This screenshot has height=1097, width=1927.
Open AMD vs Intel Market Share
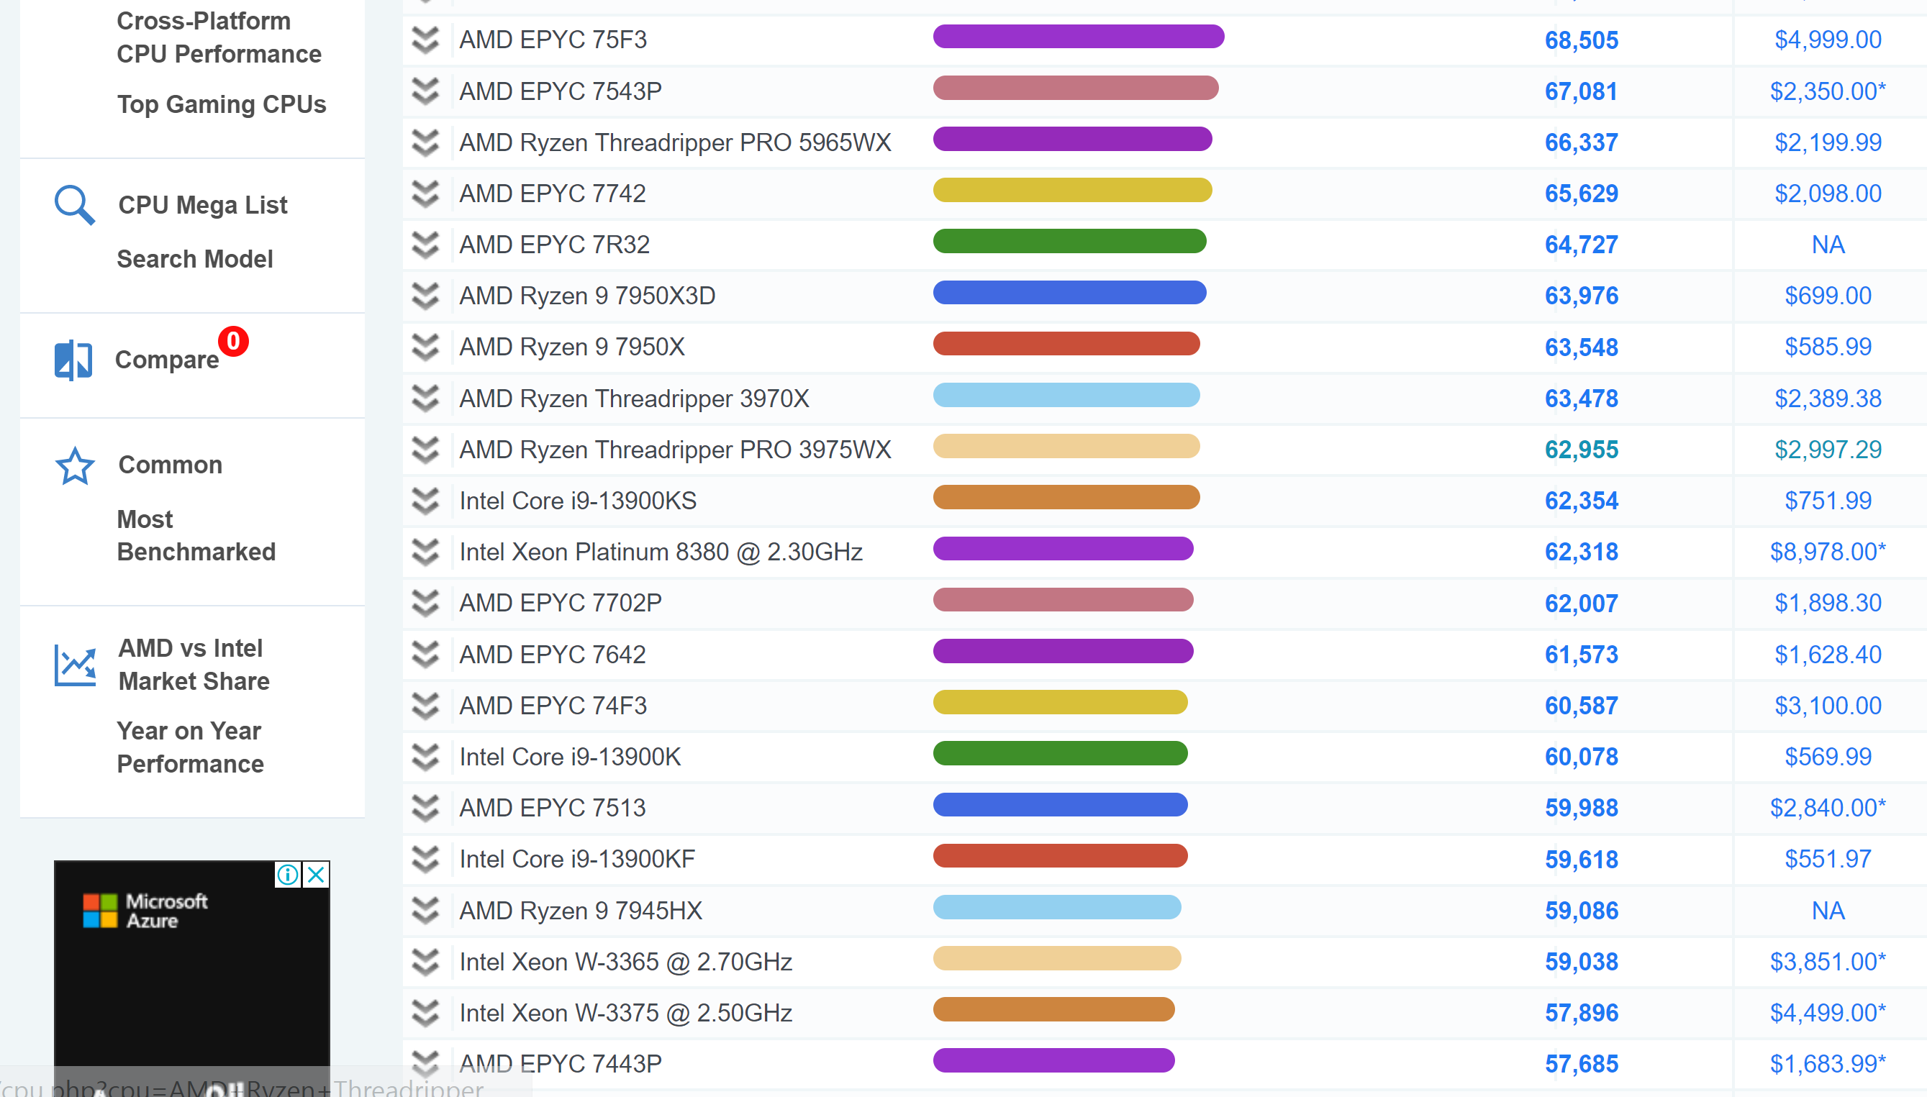click(194, 665)
